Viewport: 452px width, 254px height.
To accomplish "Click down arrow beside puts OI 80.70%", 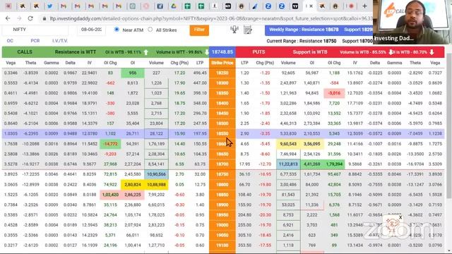I will click(x=432, y=52).
